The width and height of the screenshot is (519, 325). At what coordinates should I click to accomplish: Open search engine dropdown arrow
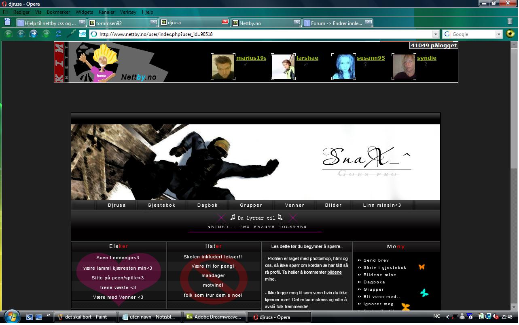click(x=499, y=34)
